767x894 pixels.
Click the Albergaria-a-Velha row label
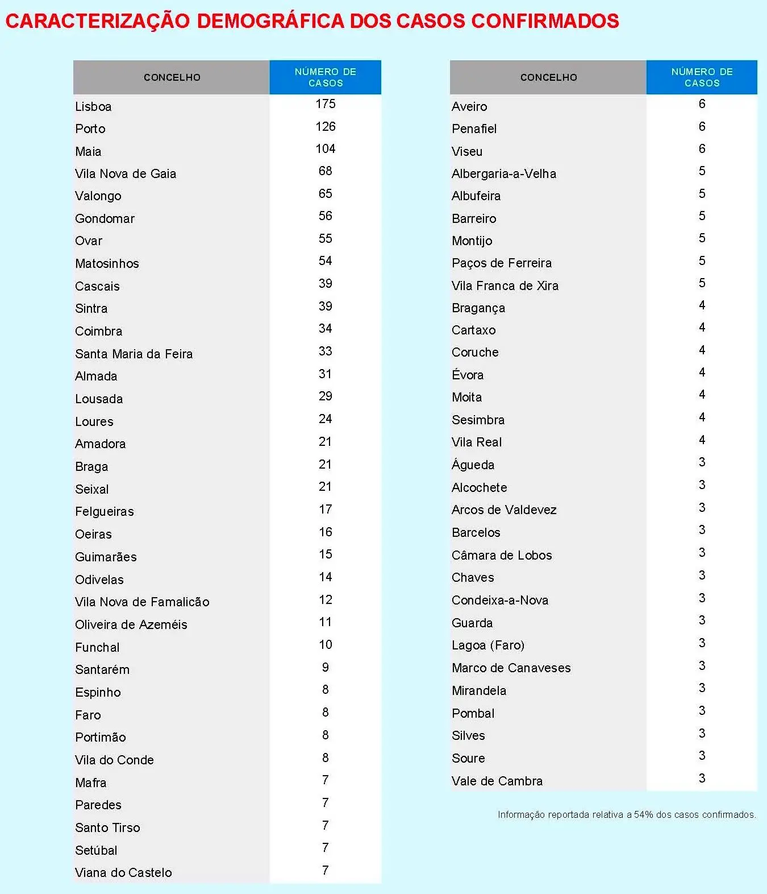click(x=504, y=173)
